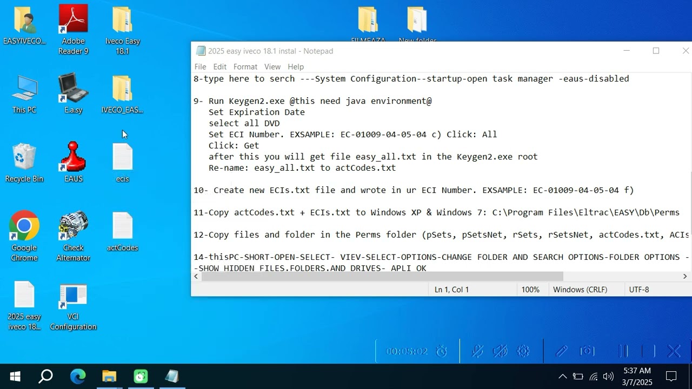Open File Explorer from the taskbar
692x389 pixels.
coord(109,377)
